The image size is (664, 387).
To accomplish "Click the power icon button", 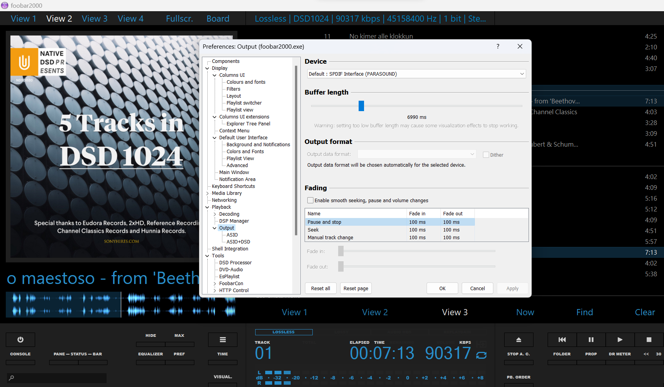I will (x=20, y=340).
